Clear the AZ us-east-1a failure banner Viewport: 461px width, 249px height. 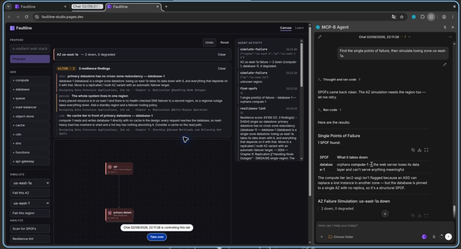222,55
